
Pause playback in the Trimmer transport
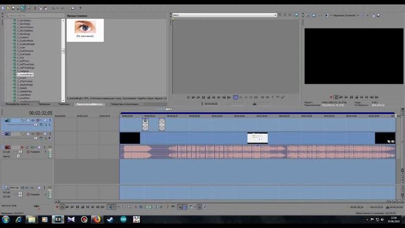coord(204,98)
